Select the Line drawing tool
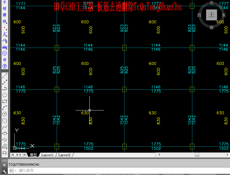 coord(5,76)
